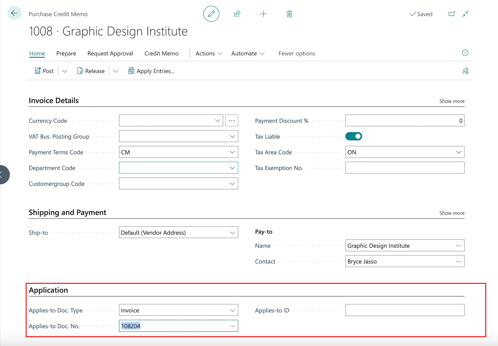The image size is (498, 346).
Task: Click the Pay-to Name field
Action: pos(405,245)
